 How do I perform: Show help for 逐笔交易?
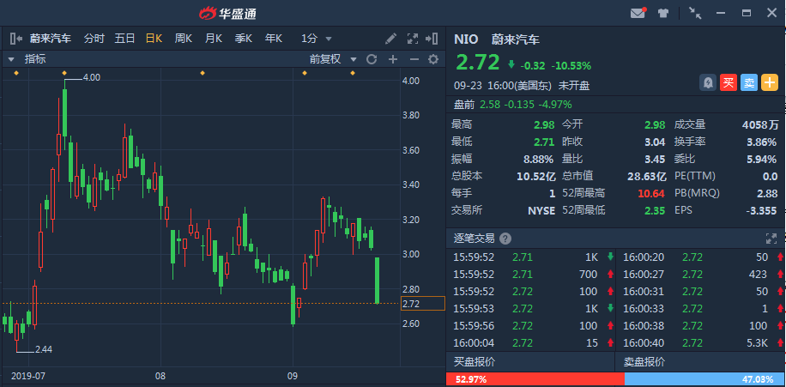(x=505, y=239)
